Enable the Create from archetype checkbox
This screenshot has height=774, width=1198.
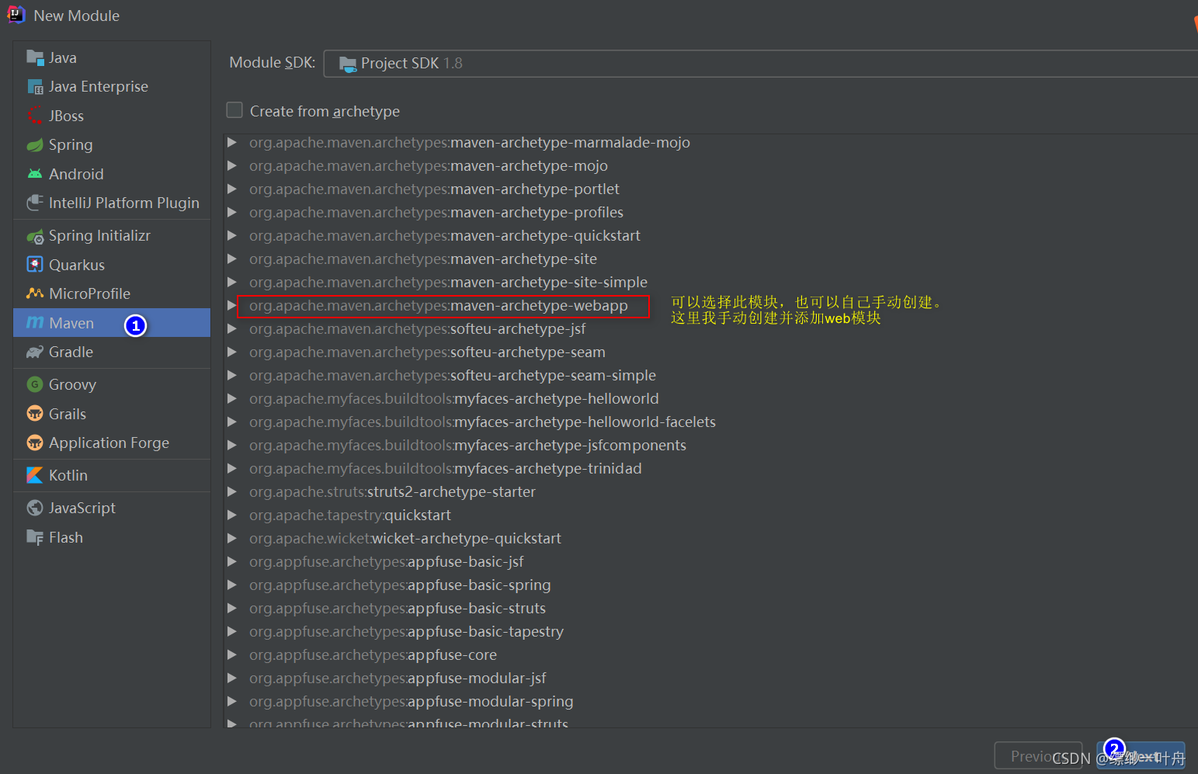(234, 110)
